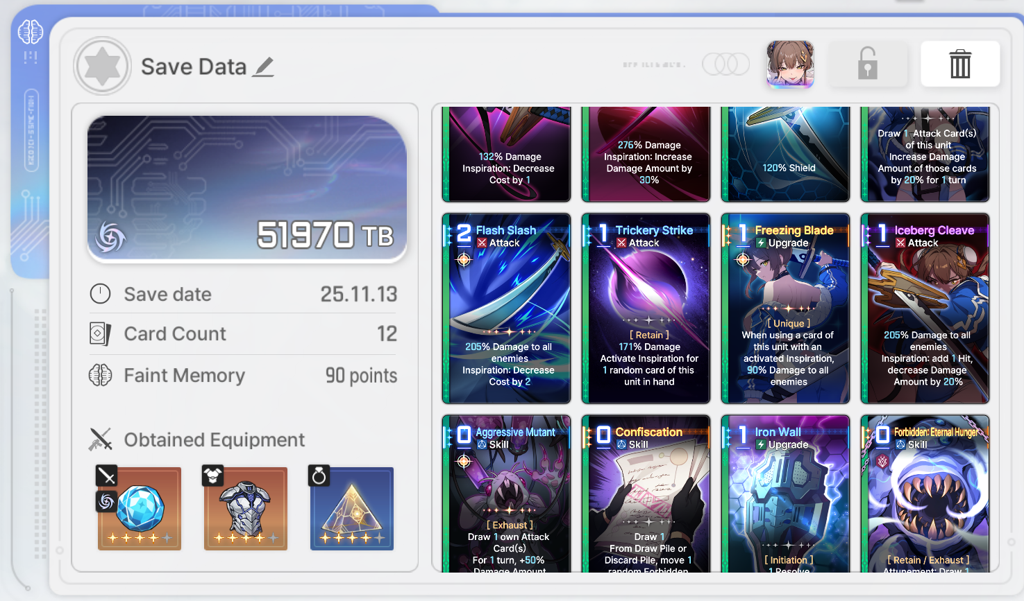Open the 120% Shield card
Image resolution: width=1024 pixels, height=601 pixels.
point(786,154)
